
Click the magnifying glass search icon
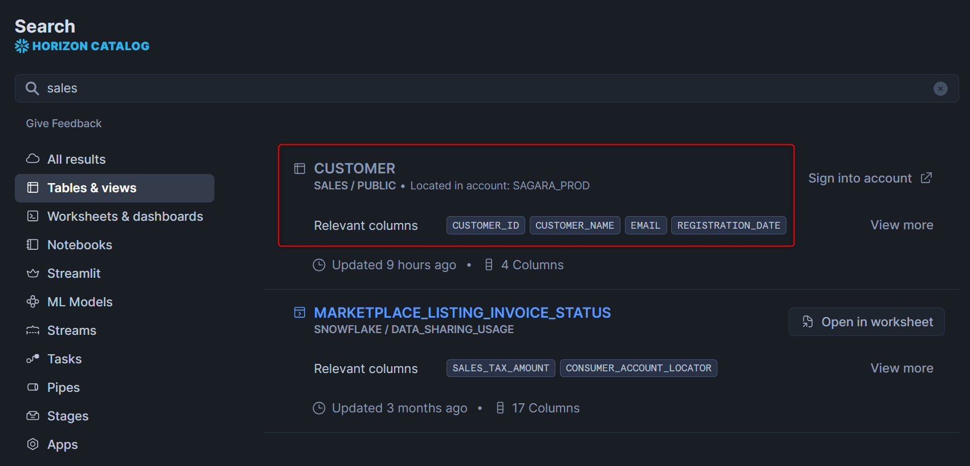tap(33, 88)
